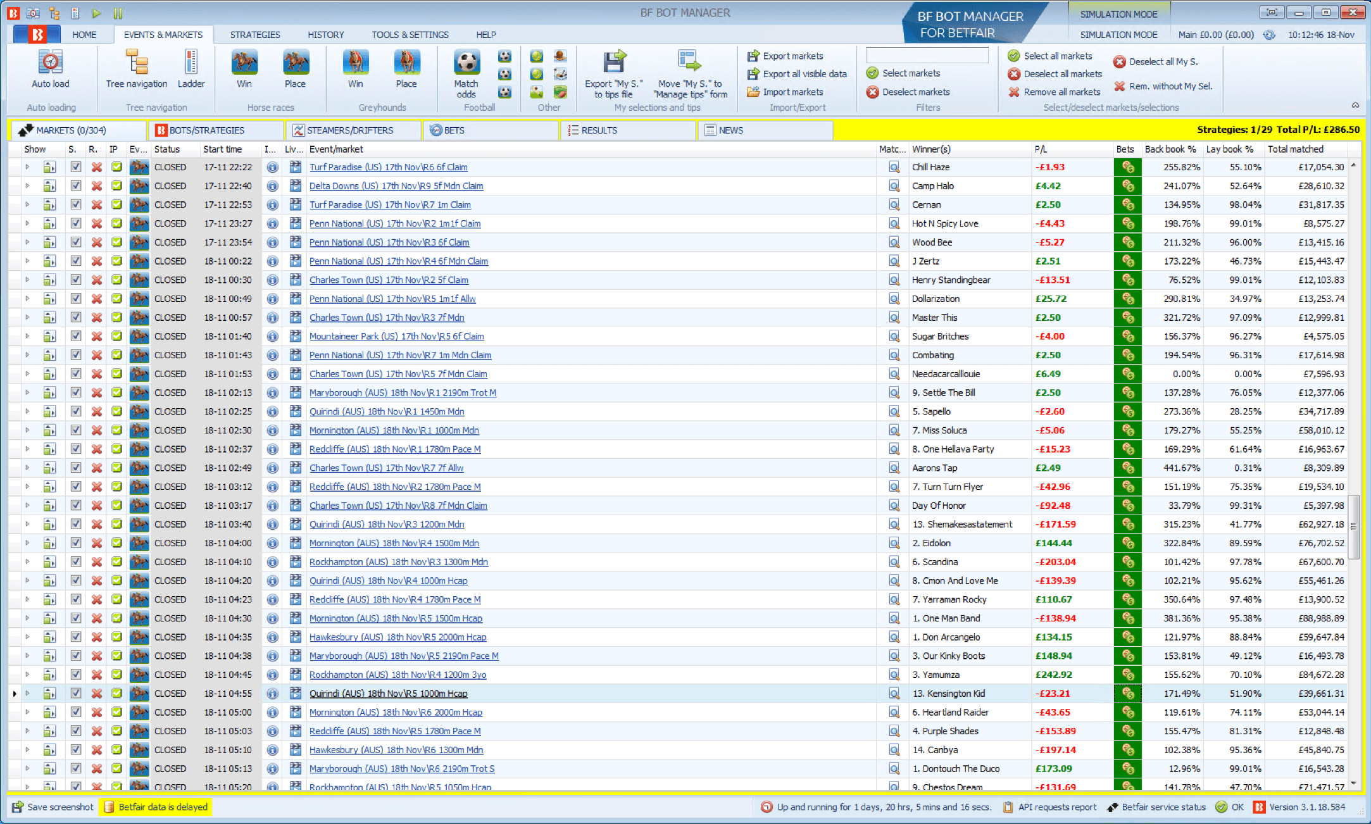Viewport: 1371px width, 824px height.
Task: Switch to STEAMERS/DRIFTERS panel tab
Action: [354, 130]
